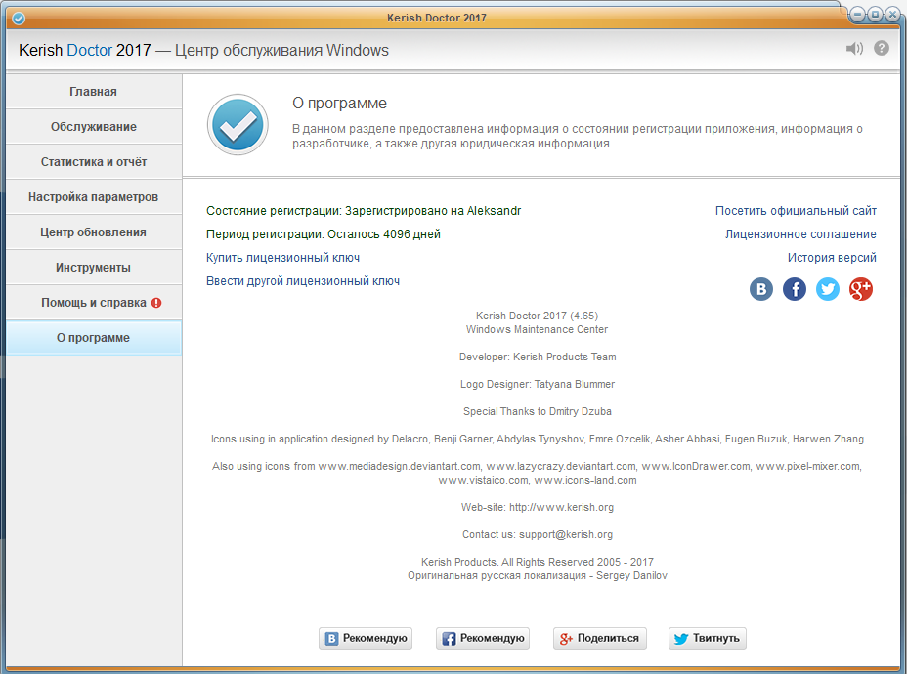
Task: Click Ввести другой лицензионный ключ link
Action: pos(302,281)
